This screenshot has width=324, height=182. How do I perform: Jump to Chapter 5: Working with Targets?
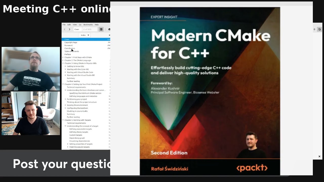[77, 120]
